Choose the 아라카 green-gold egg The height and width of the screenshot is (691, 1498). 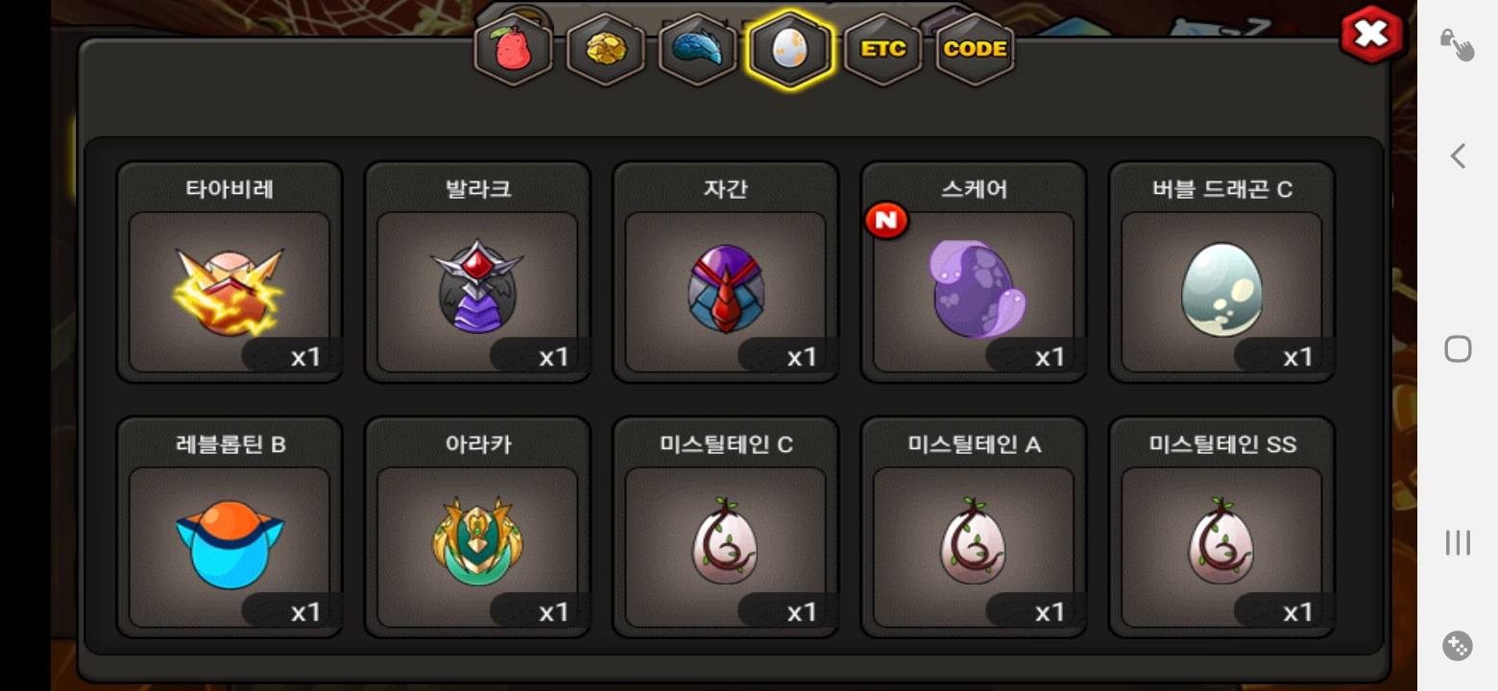477,528
